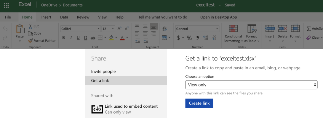Viewport: 323px width, 118px height.
Task: Click the Wrap Text icon
Action: 164,29
